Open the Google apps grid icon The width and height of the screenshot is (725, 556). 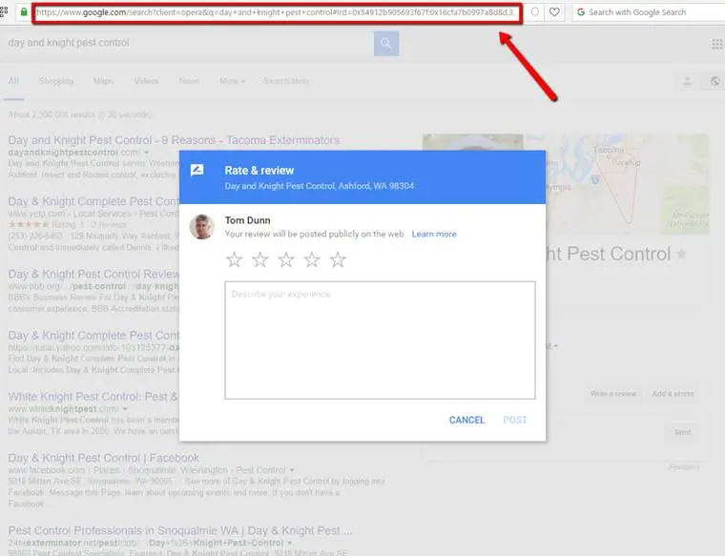coord(716,45)
